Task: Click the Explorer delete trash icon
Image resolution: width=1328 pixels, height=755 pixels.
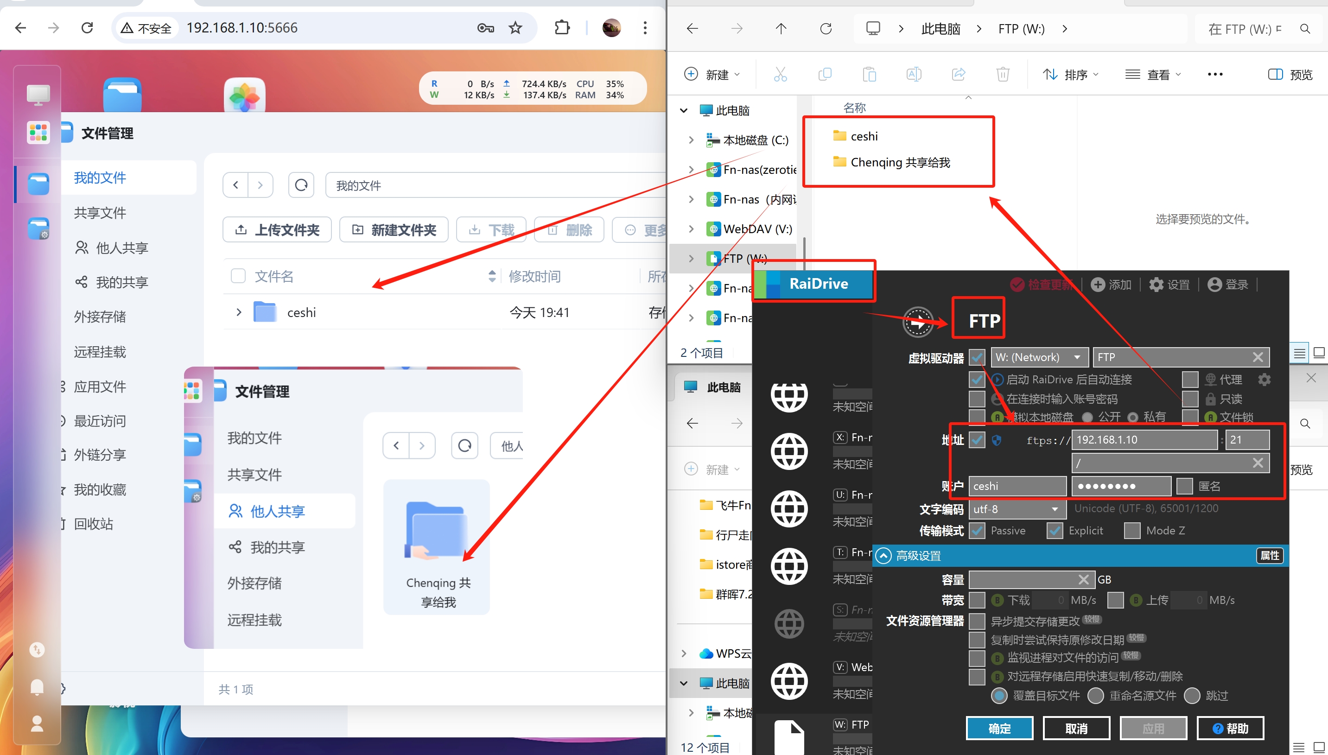Action: point(1003,74)
